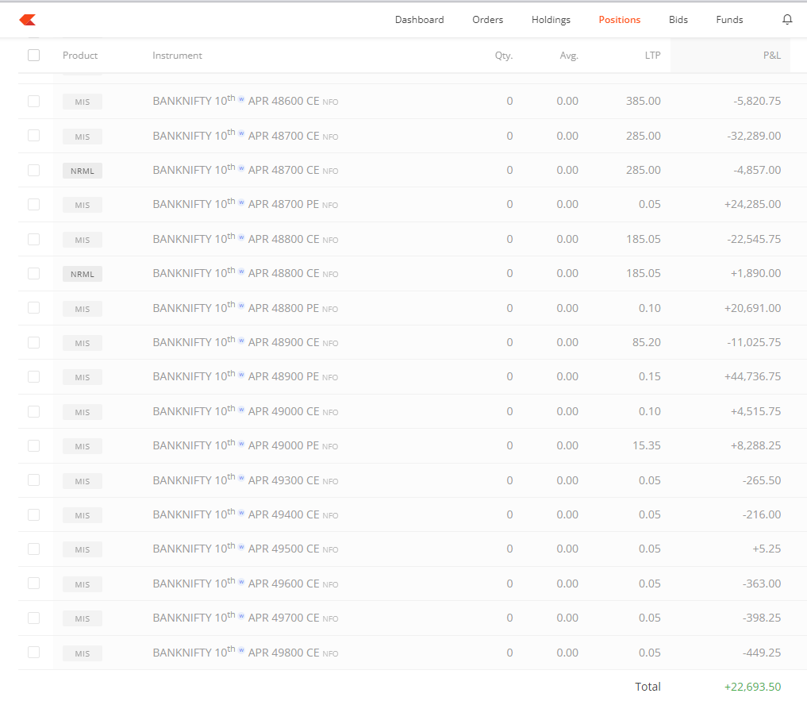Open the Funds page
The width and height of the screenshot is (807, 701).
click(729, 19)
